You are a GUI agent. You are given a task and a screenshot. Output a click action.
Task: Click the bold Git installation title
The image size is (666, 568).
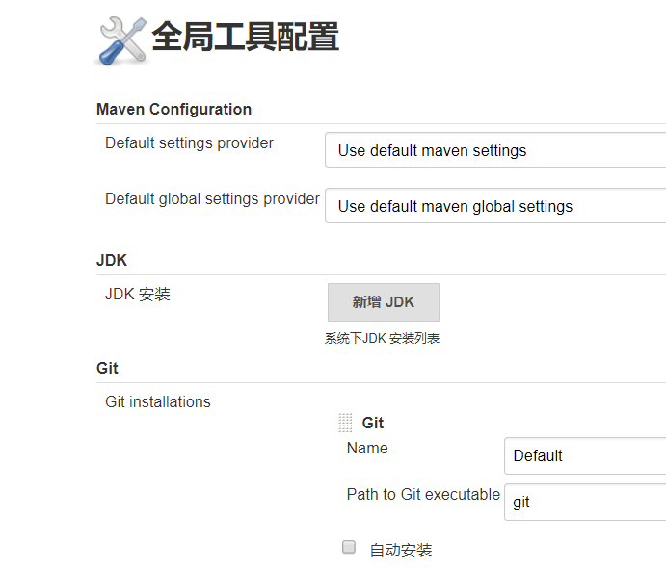pyautogui.click(x=372, y=423)
